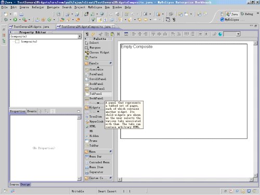The width and height of the screenshot is (260, 195).
Task: Switch to the Source tab at bottom
Action: 14,185
